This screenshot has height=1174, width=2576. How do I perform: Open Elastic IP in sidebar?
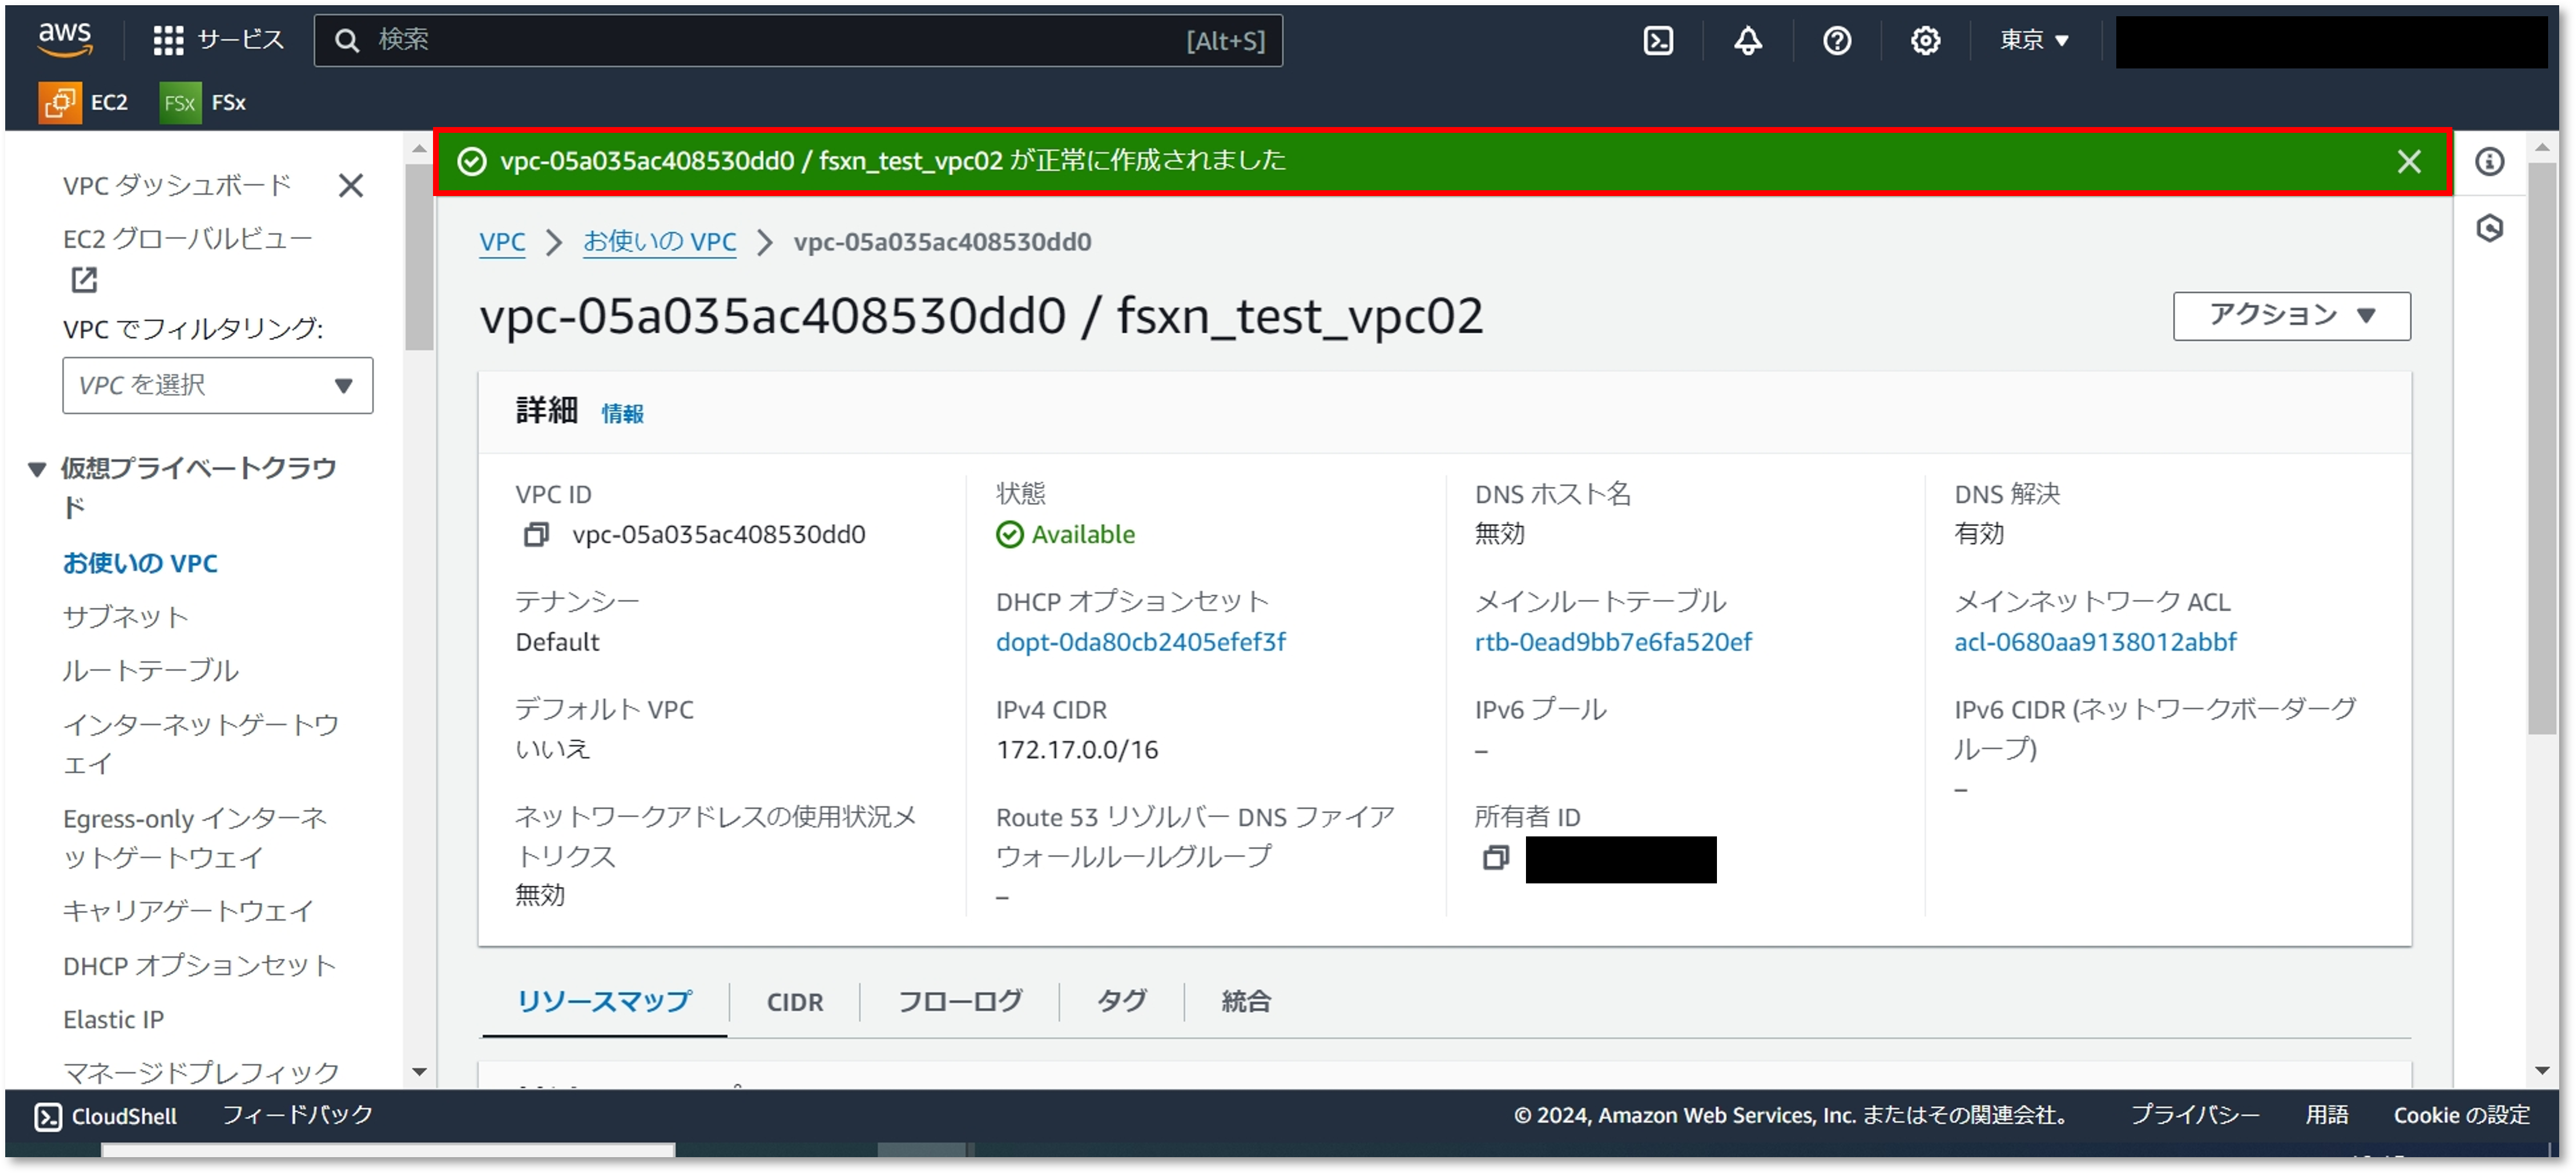pyautogui.click(x=113, y=1019)
